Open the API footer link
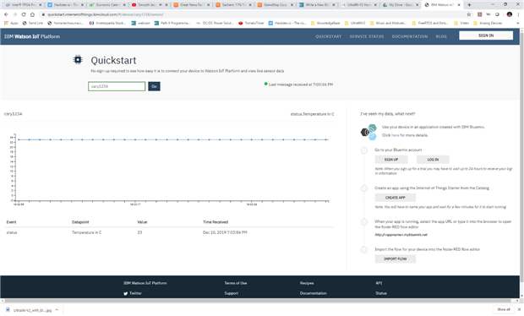This screenshot has width=524, height=316. coord(379,283)
